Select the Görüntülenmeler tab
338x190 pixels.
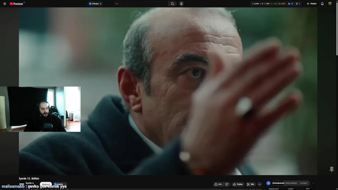[x=278, y=183]
